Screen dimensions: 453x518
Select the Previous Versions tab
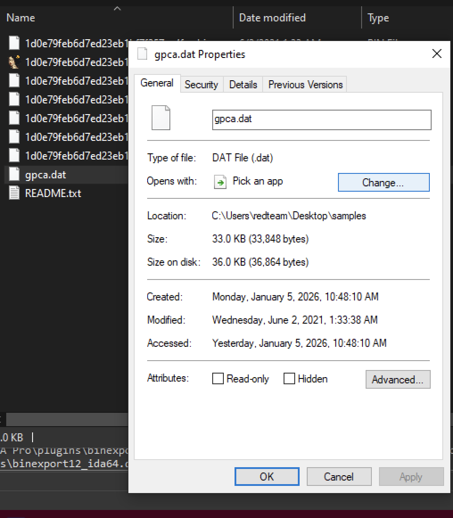click(x=305, y=85)
